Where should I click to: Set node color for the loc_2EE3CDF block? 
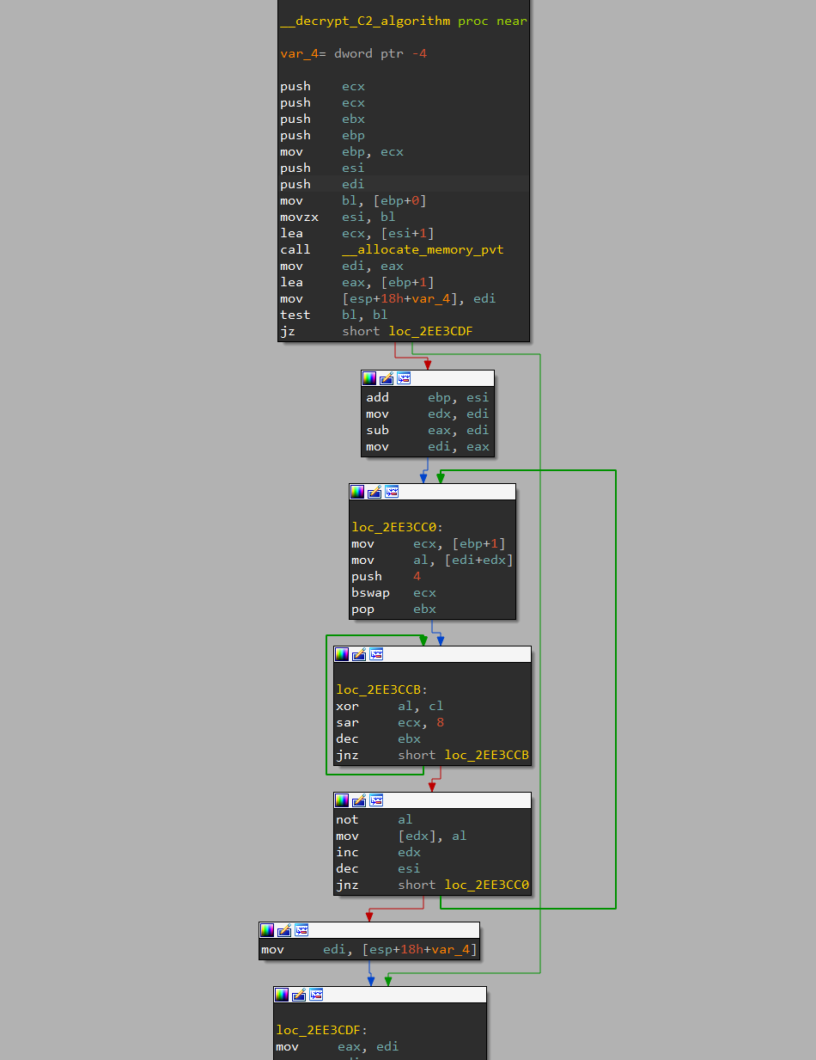tap(282, 995)
